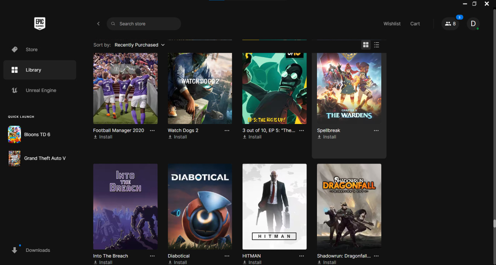Click the vertical scrollbar thumb

point(494,224)
